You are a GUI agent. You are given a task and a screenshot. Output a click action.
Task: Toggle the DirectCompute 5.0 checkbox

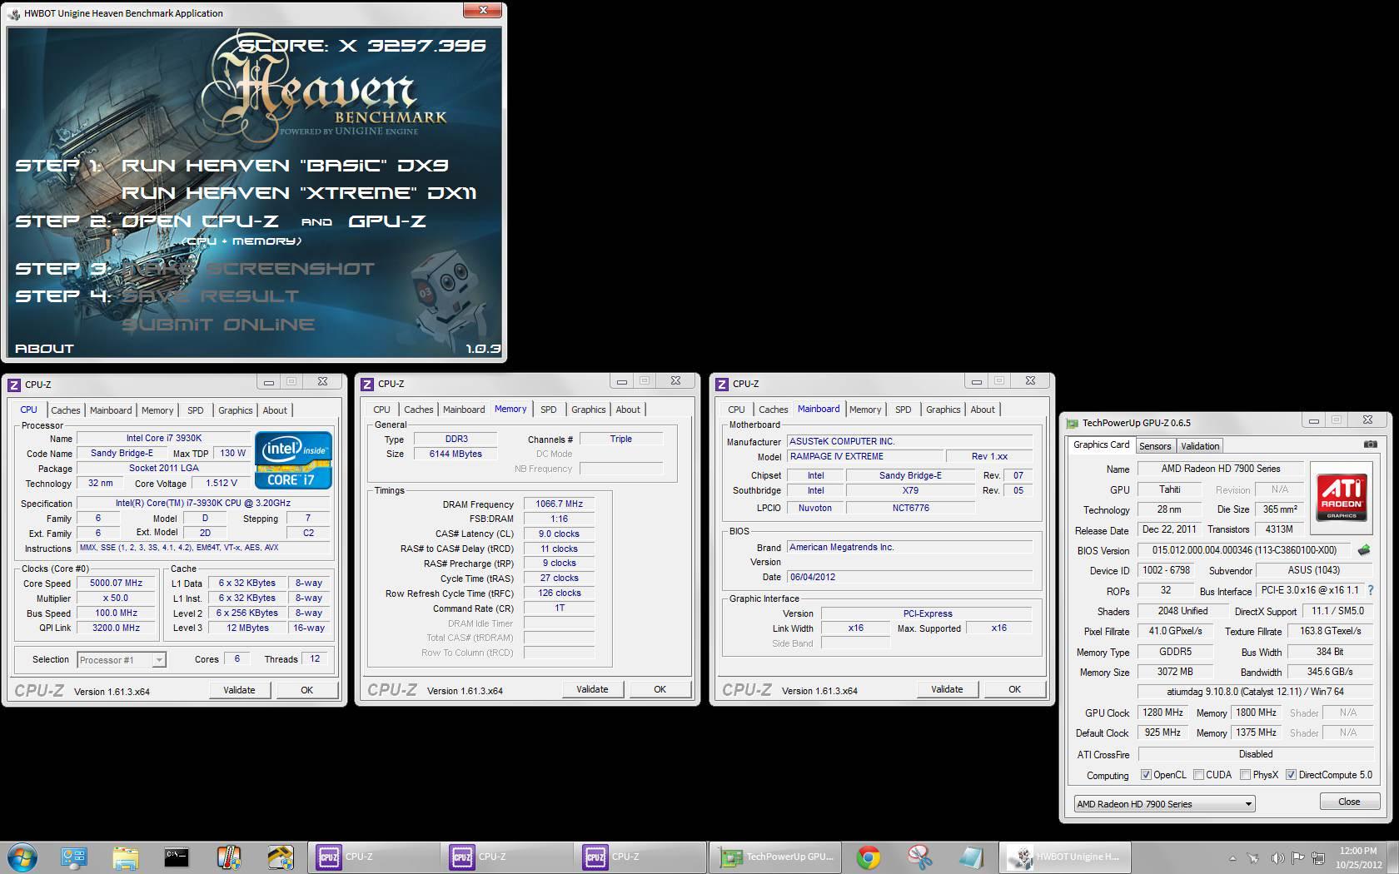[x=1291, y=775]
